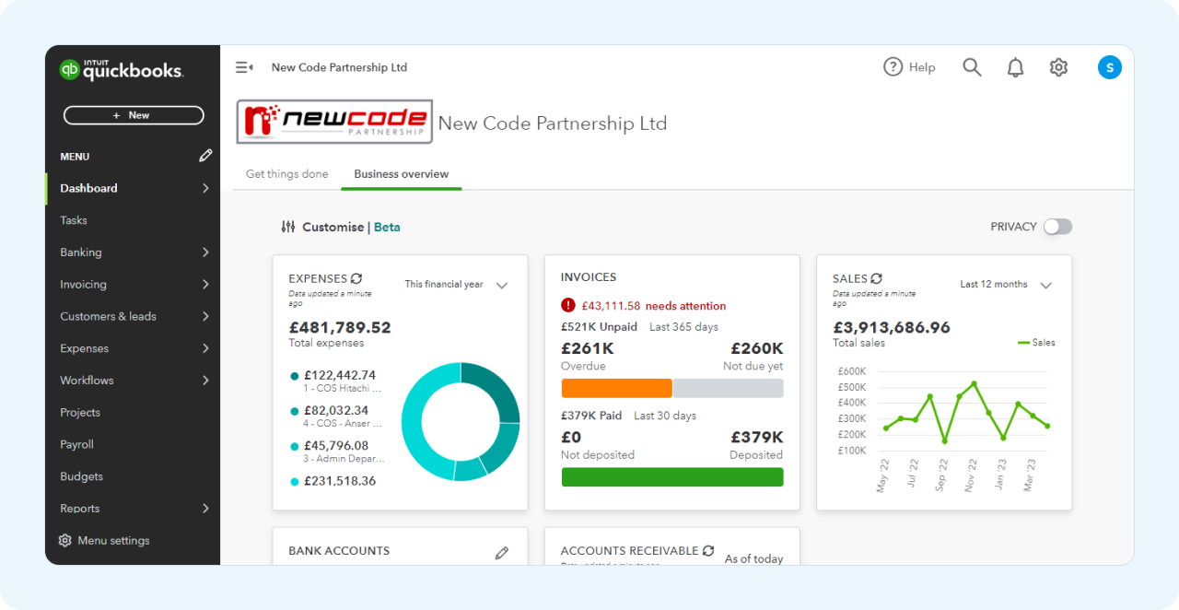Click the green Deposited bar
Viewport: 1179px width, 610px height.
click(672, 476)
